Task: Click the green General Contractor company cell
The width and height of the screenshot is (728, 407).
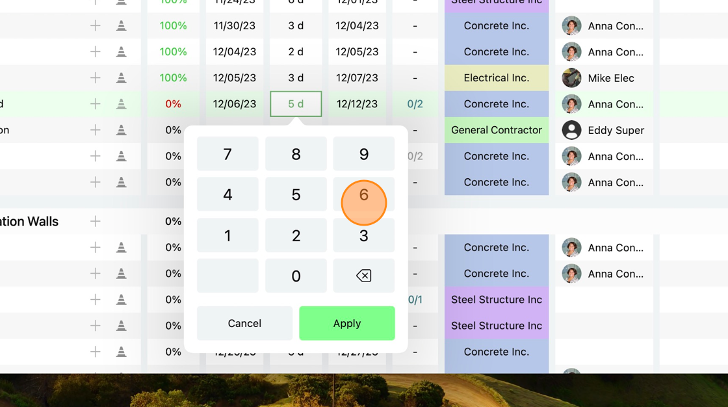Action: click(497, 129)
